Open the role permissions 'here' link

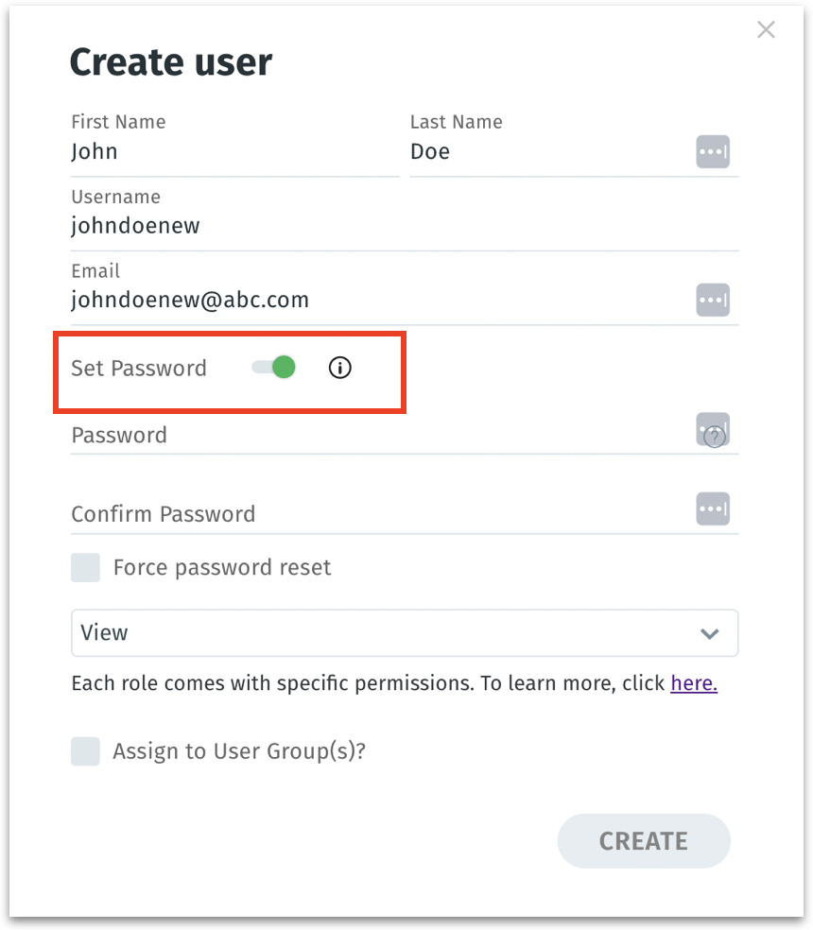(x=694, y=683)
